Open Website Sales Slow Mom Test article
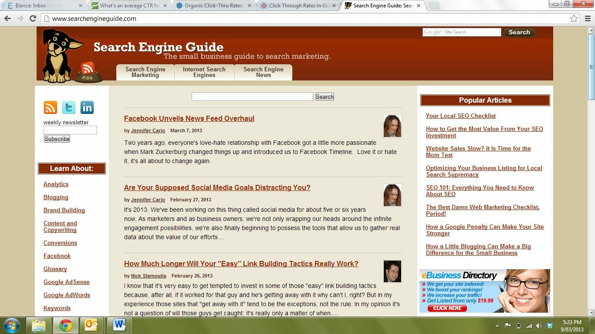Image resolution: width=595 pixels, height=334 pixels. tap(478, 152)
